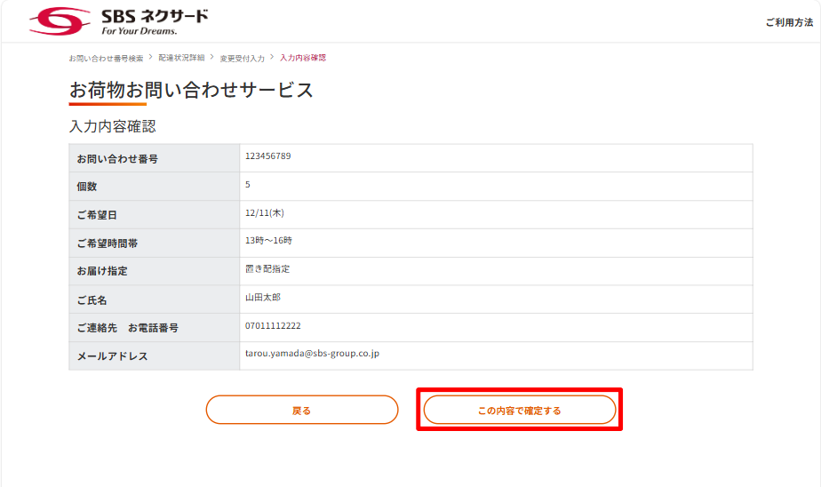The image size is (821, 487).
Task: Return to 変更受付入力 breadcrumb
Action: tap(243, 58)
